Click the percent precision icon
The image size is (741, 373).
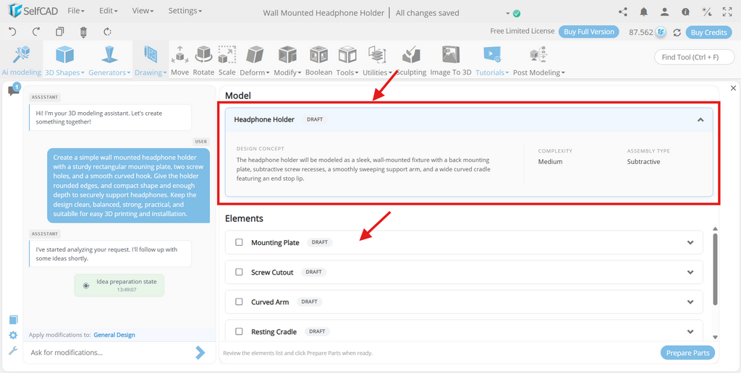pyautogui.click(x=706, y=12)
